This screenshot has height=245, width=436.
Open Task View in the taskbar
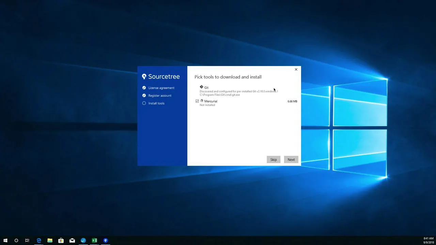click(27, 241)
